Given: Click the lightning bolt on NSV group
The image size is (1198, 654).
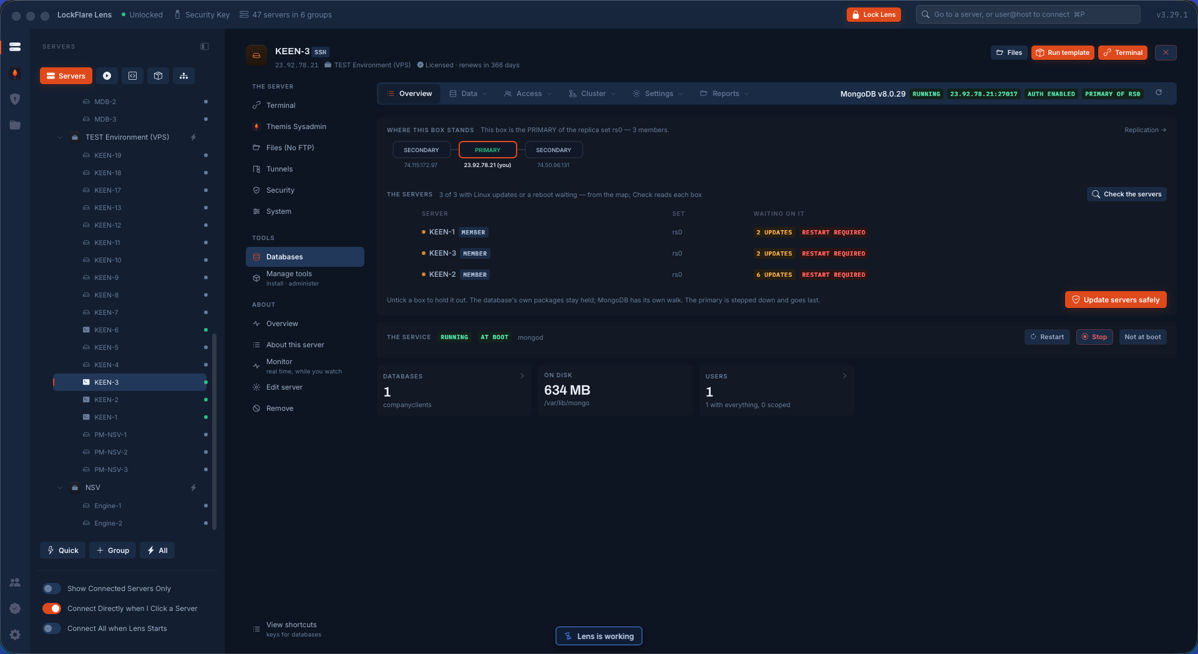Looking at the screenshot, I should [x=193, y=488].
